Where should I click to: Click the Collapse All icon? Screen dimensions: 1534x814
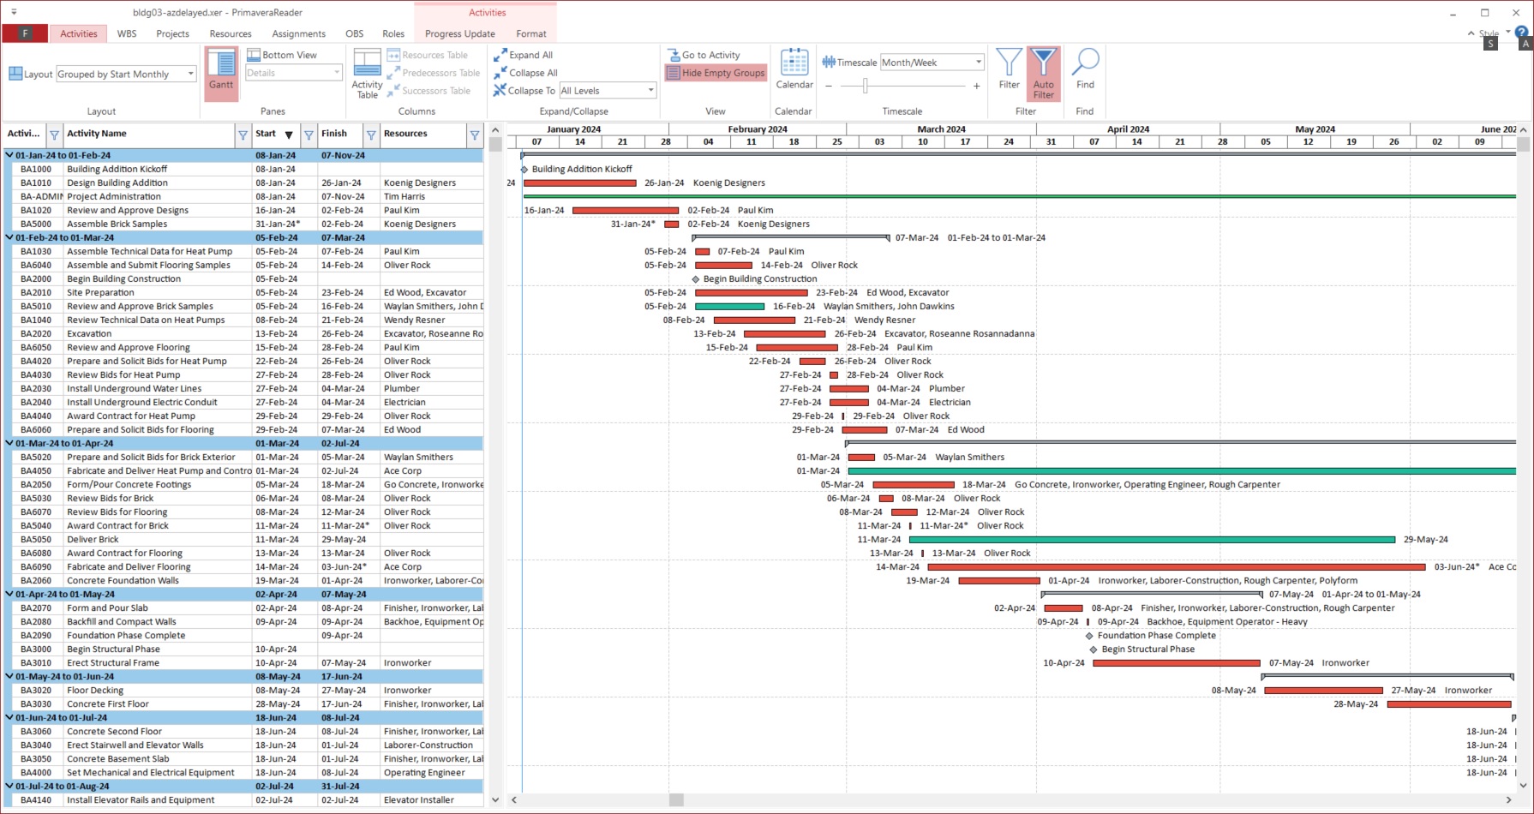[500, 73]
